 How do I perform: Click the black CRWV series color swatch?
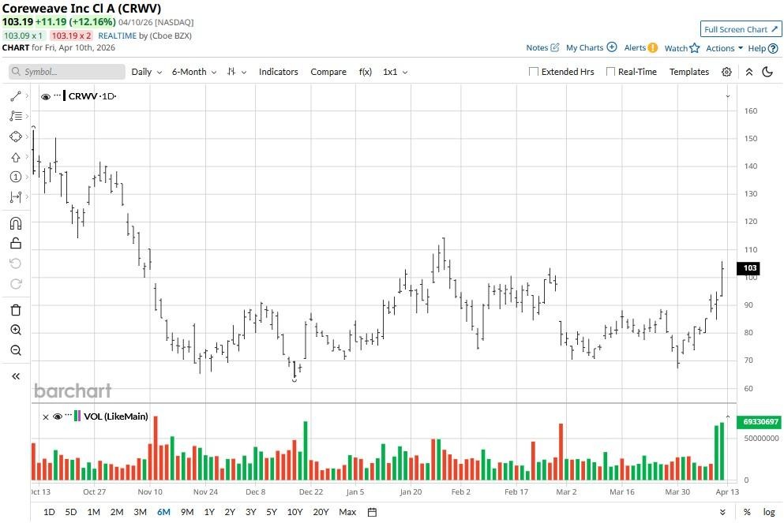pyautogui.click(x=65, y=96)
